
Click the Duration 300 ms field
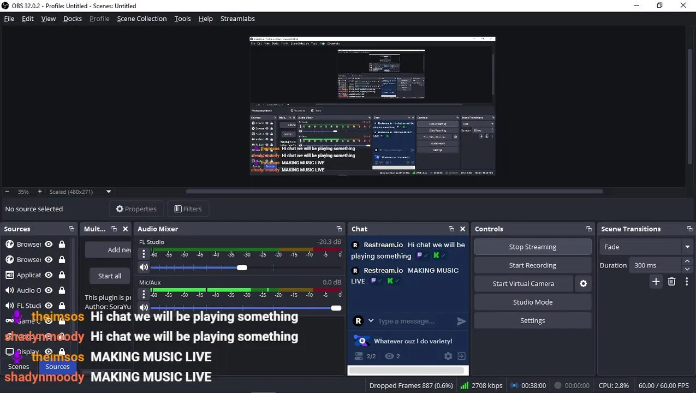click(x=656, y=265)
